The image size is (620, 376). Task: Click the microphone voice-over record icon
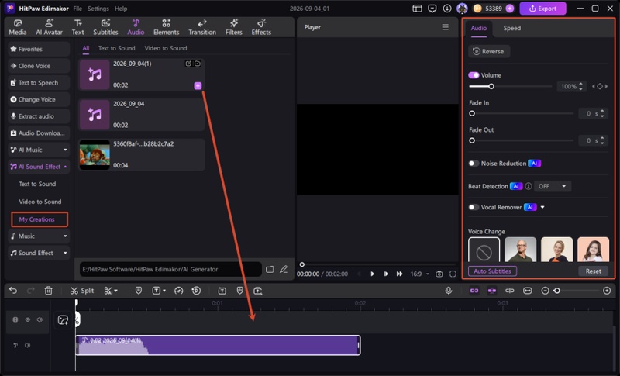(x=449, y=291)
